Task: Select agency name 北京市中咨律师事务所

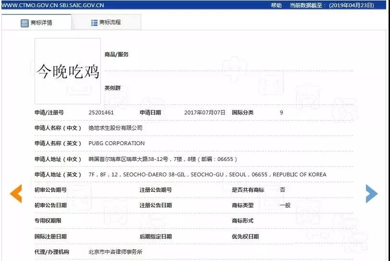Action: click(115, 252)
